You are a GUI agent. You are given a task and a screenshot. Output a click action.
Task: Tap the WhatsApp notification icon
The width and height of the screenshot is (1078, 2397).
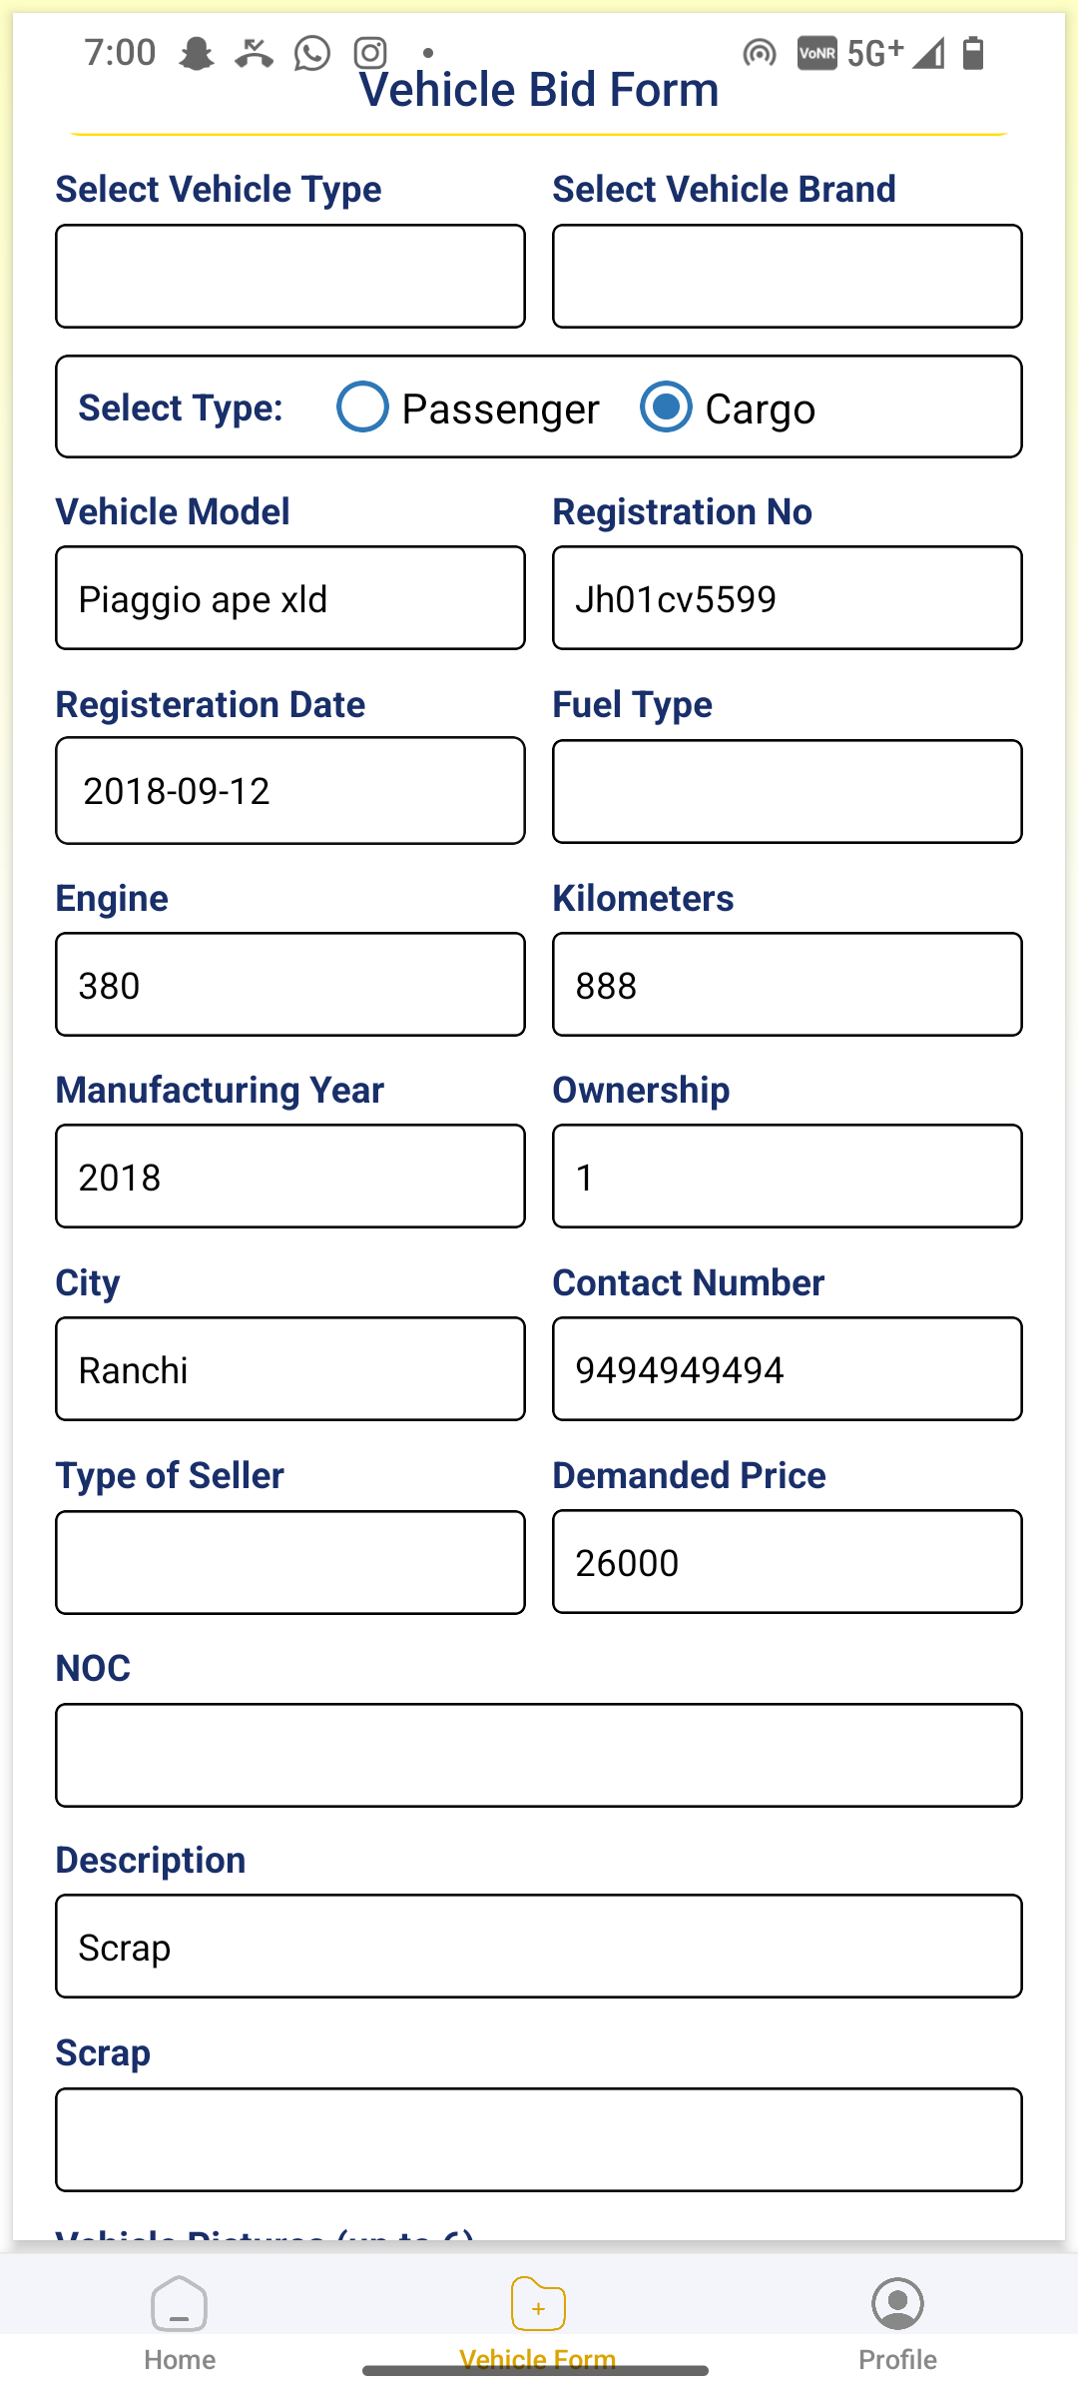tap(312, 53)
